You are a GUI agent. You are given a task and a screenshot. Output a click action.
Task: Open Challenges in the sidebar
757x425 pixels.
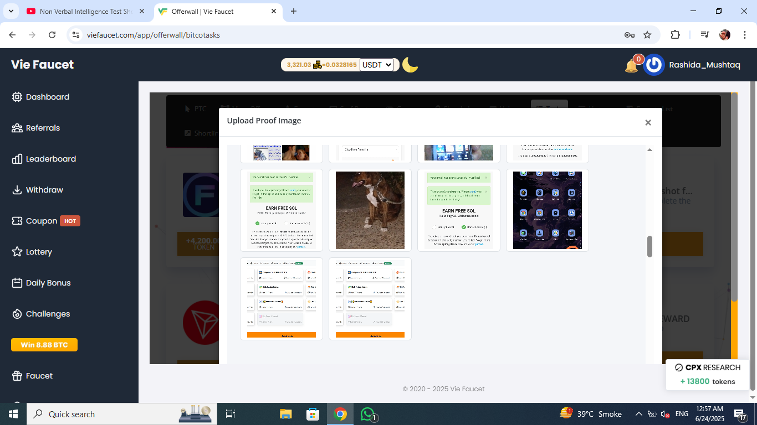coord(40,314)
